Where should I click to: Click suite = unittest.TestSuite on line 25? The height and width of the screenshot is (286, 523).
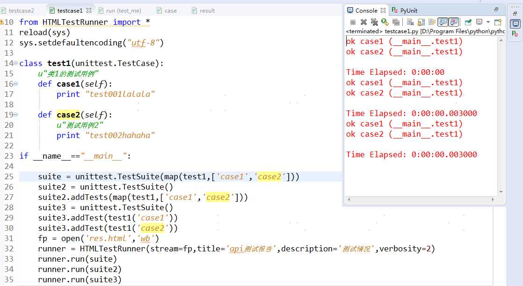(x=168, y=176)
